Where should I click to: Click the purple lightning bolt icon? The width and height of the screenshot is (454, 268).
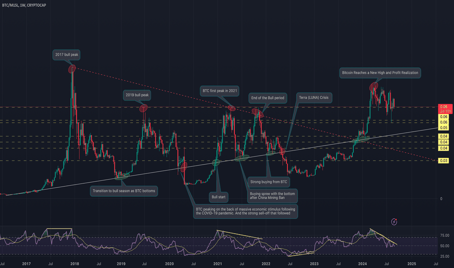394,222
